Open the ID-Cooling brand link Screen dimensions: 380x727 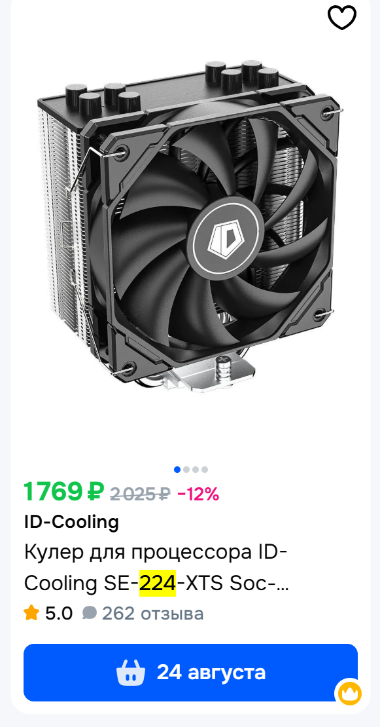[71, 521]
